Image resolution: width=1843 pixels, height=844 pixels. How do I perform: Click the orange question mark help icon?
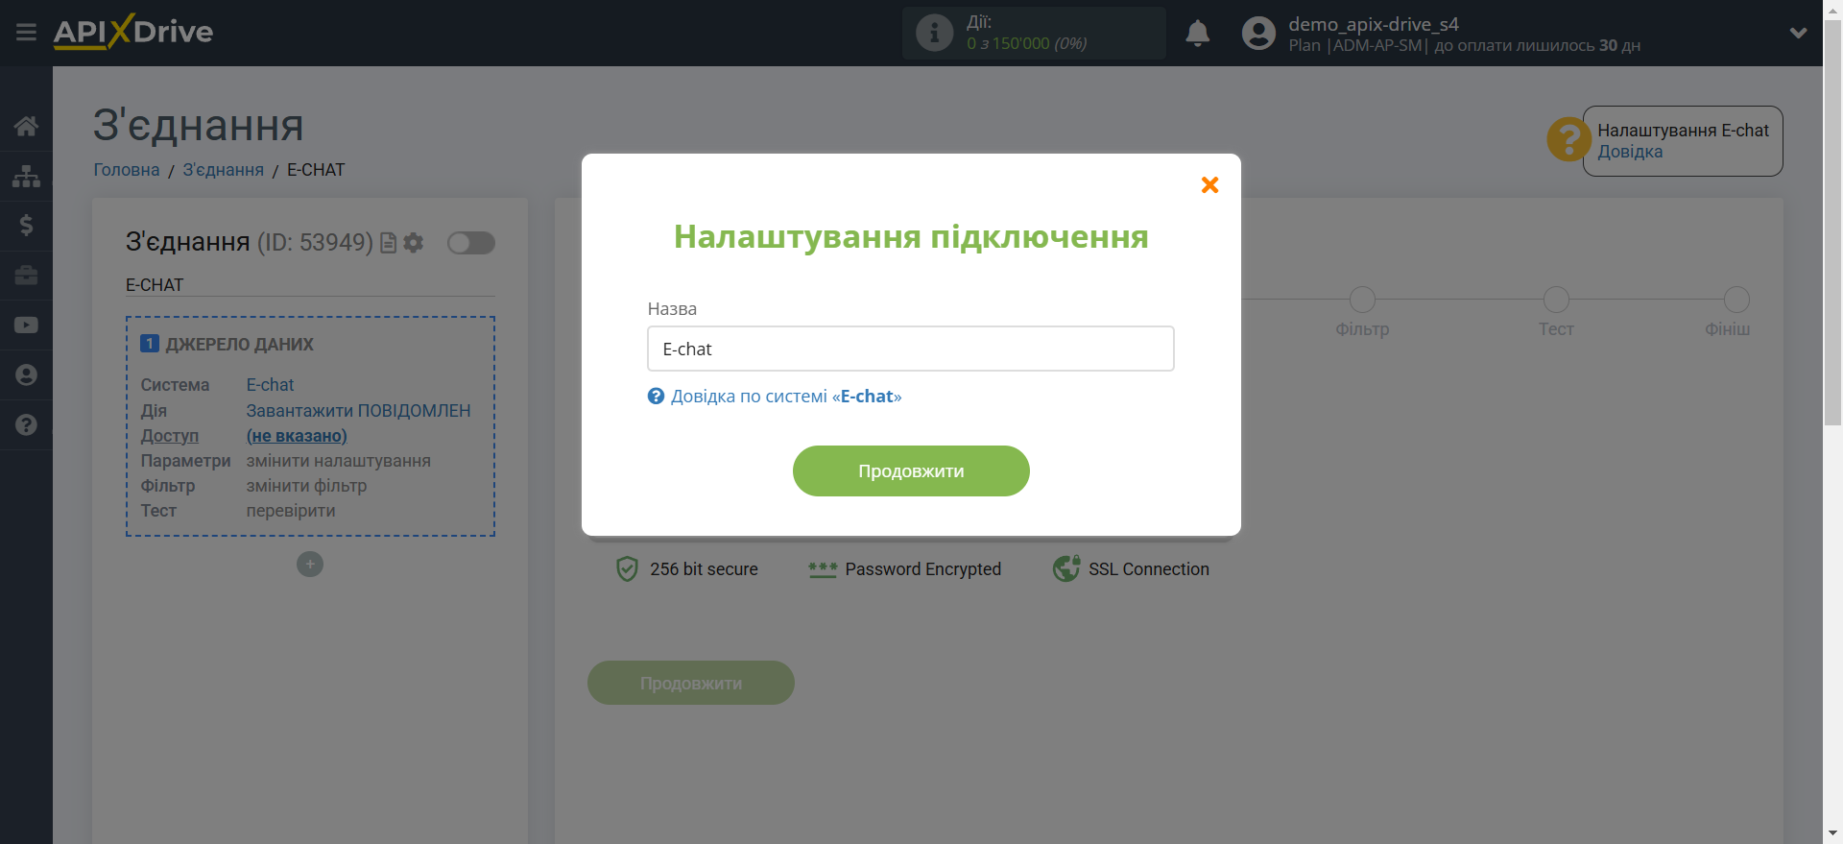coord(1568,140)
